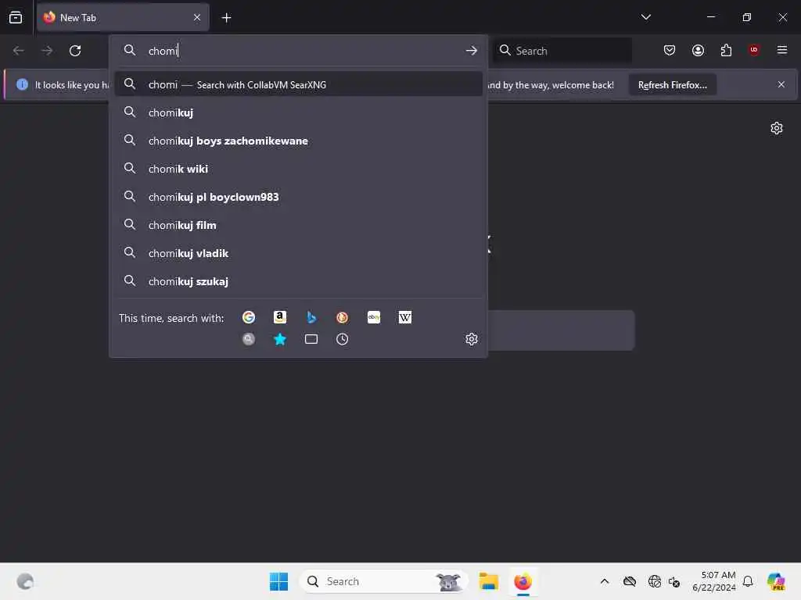Click the Refresh Firefox button
Image resolution: width=801 pixels, height=600 pixels.
click(x=672, y=84)
